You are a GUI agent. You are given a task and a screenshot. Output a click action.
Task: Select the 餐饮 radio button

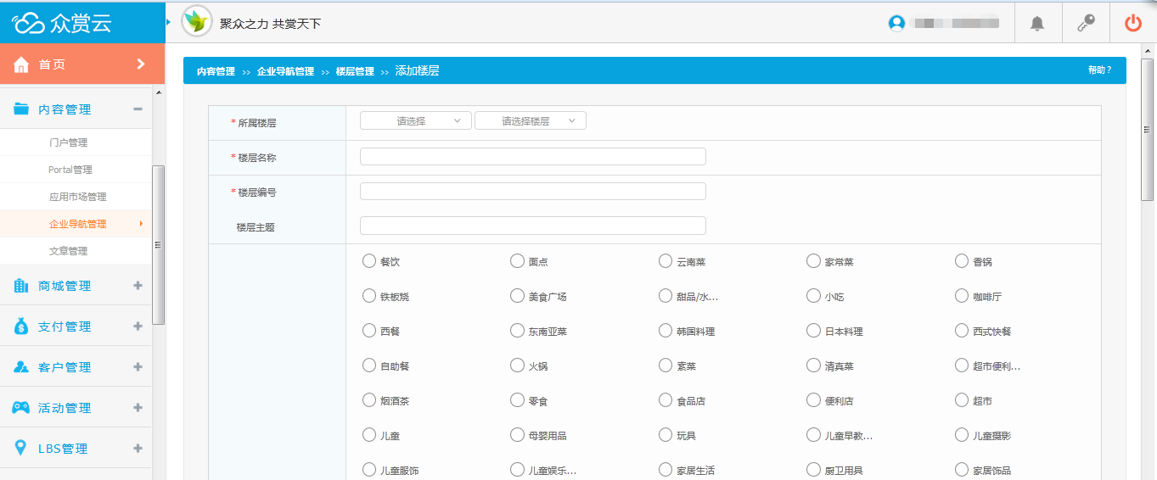click(x=369, y=261)
